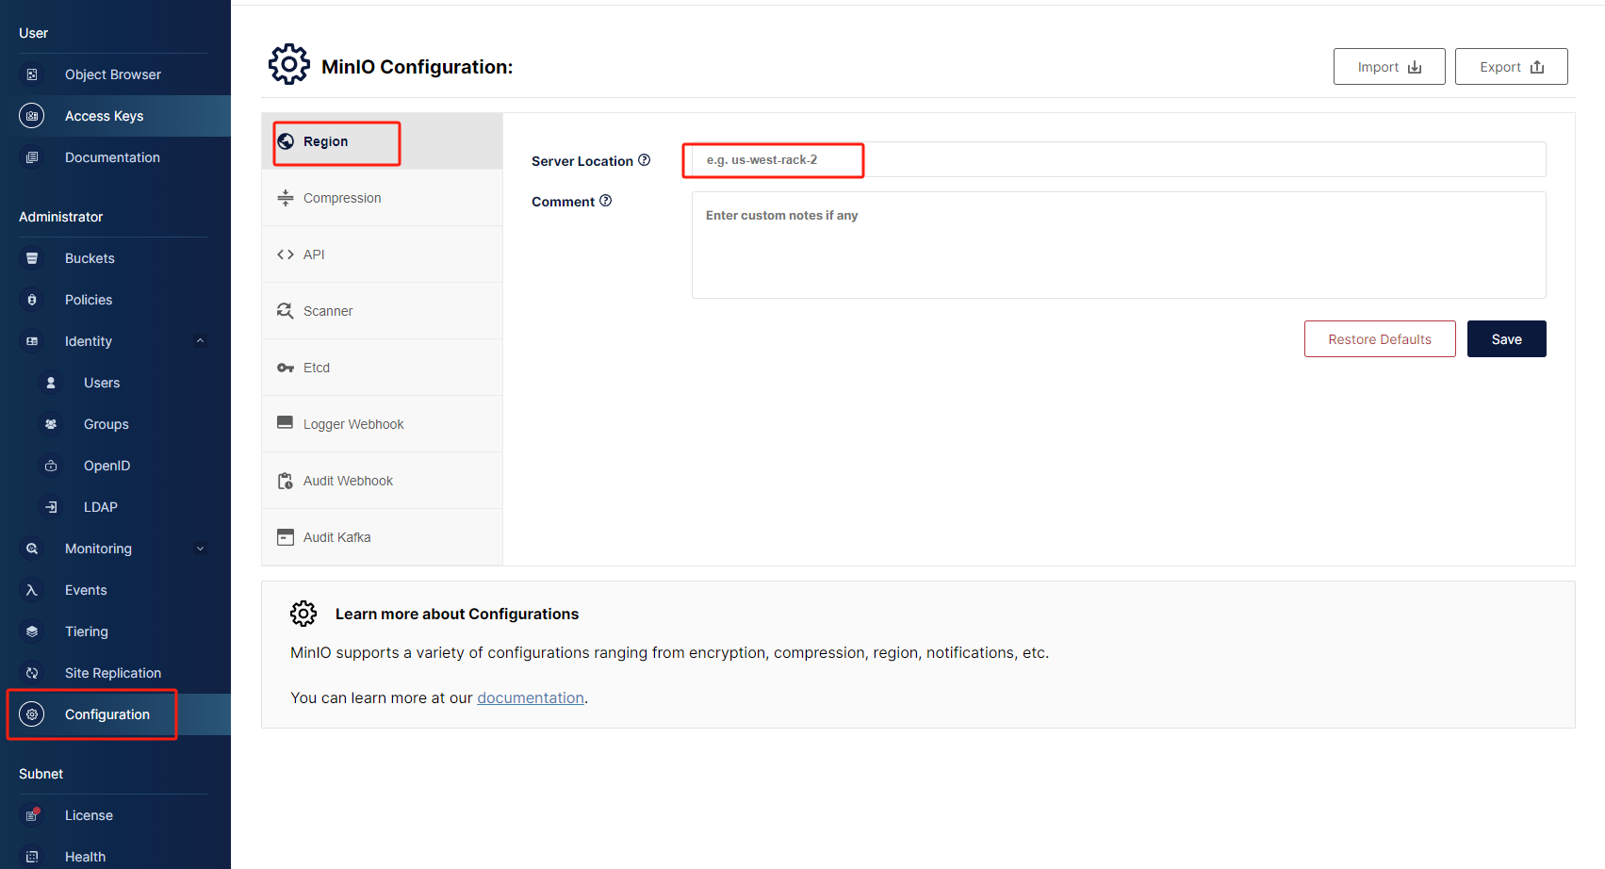Click the Comment help question-mark icon

tap(606, 201)
